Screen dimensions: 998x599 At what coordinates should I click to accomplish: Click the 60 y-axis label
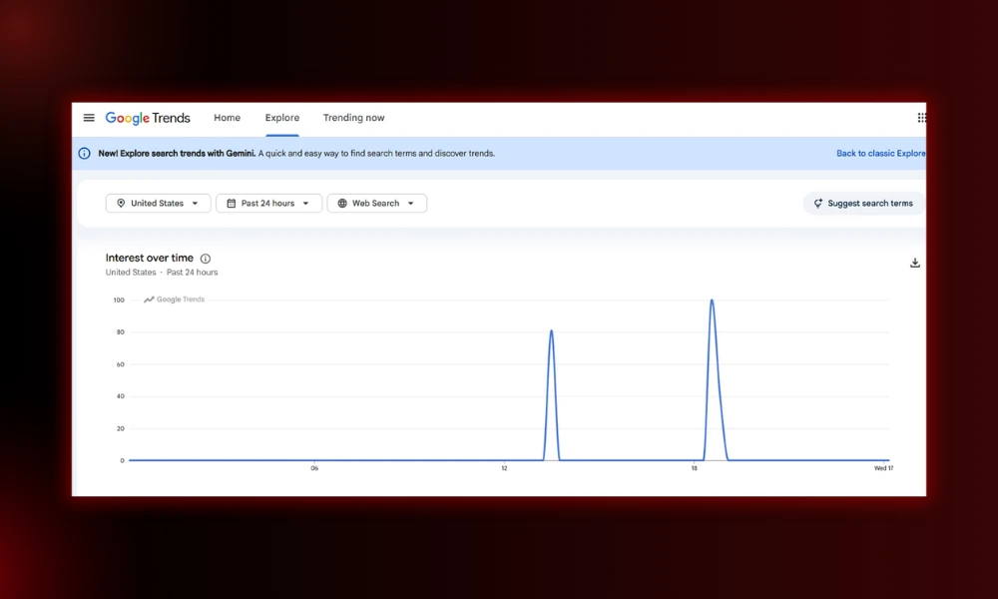[121, 364]
